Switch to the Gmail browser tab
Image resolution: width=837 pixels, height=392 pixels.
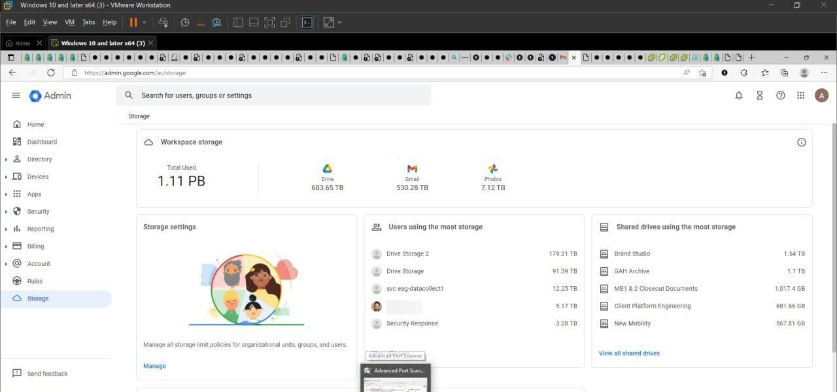pos(563,57)
